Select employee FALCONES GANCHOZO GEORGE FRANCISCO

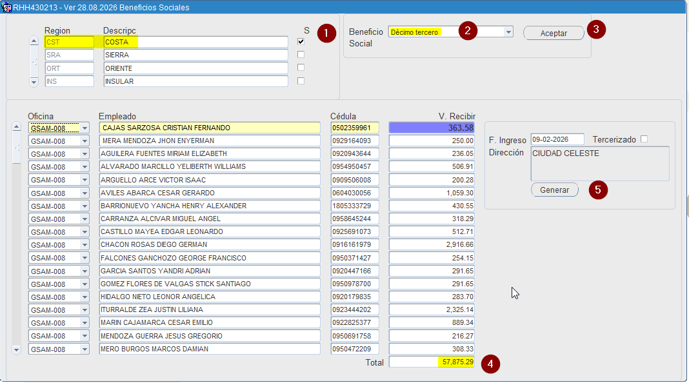(210, 258)
